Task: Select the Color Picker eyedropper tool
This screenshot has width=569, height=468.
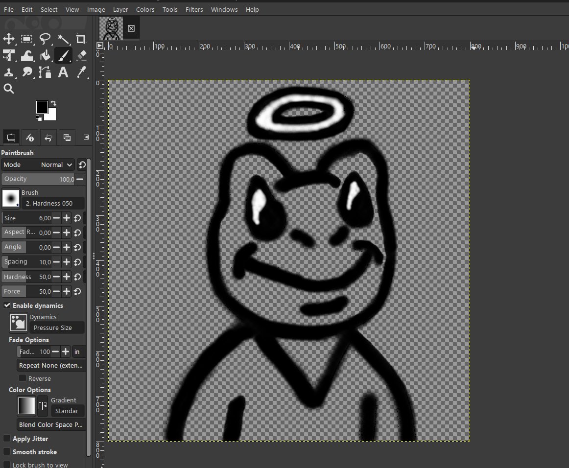Action: [x=81, y=72]
